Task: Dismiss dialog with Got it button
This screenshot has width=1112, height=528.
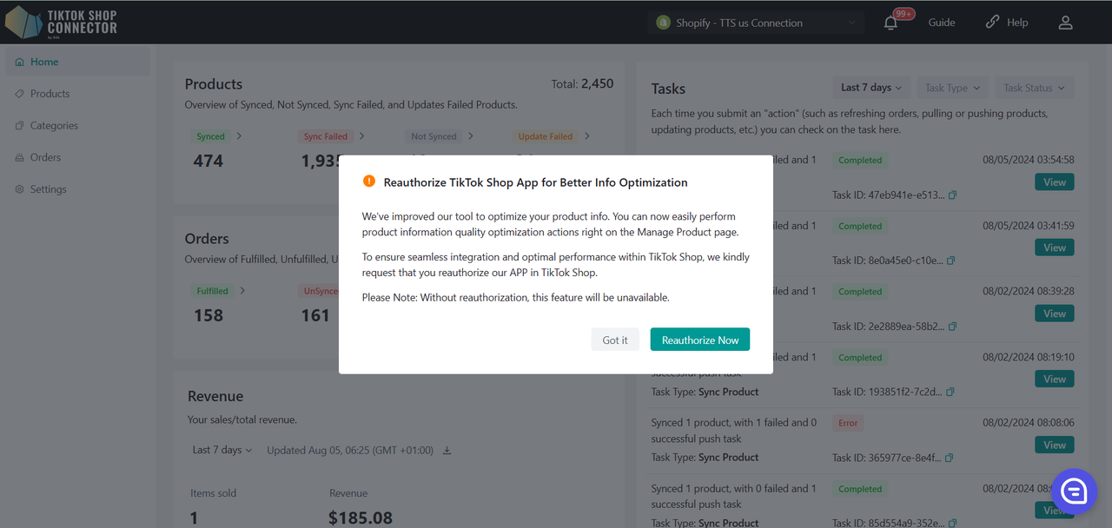Action: tap(615, 340)
